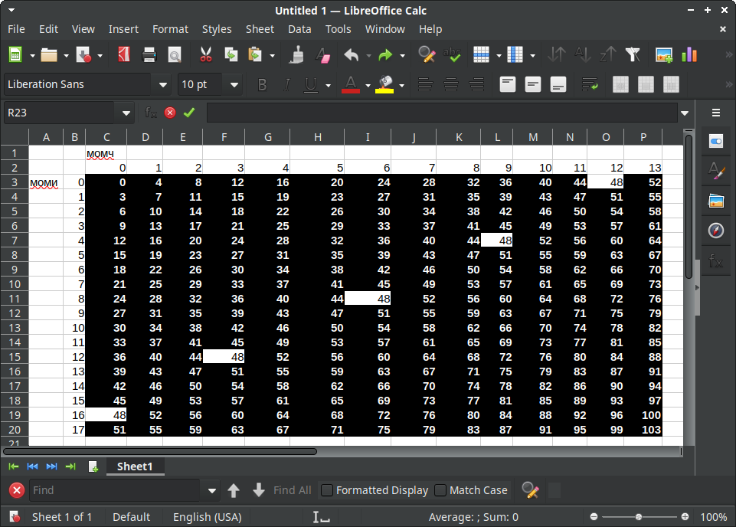Screen dimensions: 736x527
Task: Export directly as PDF icon
Action: click(124, 55)
